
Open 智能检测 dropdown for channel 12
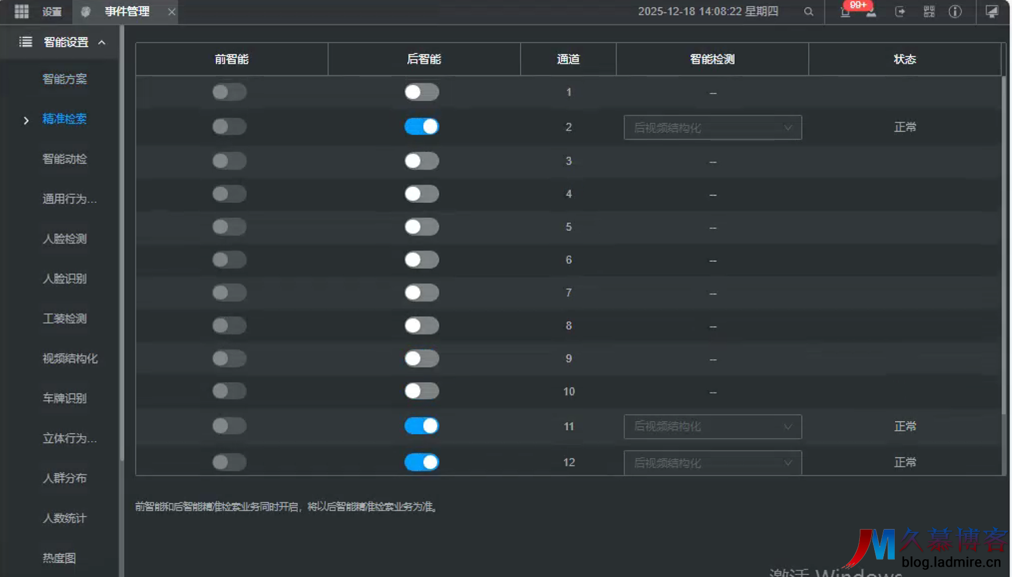712,463
